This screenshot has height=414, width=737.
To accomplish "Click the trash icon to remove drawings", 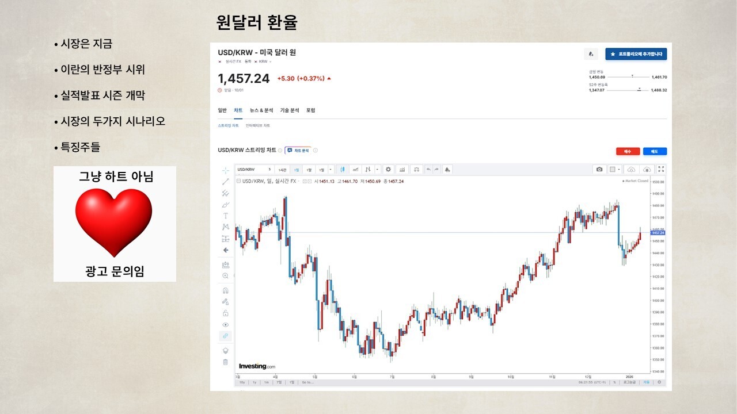I will (x=226, y=362).
